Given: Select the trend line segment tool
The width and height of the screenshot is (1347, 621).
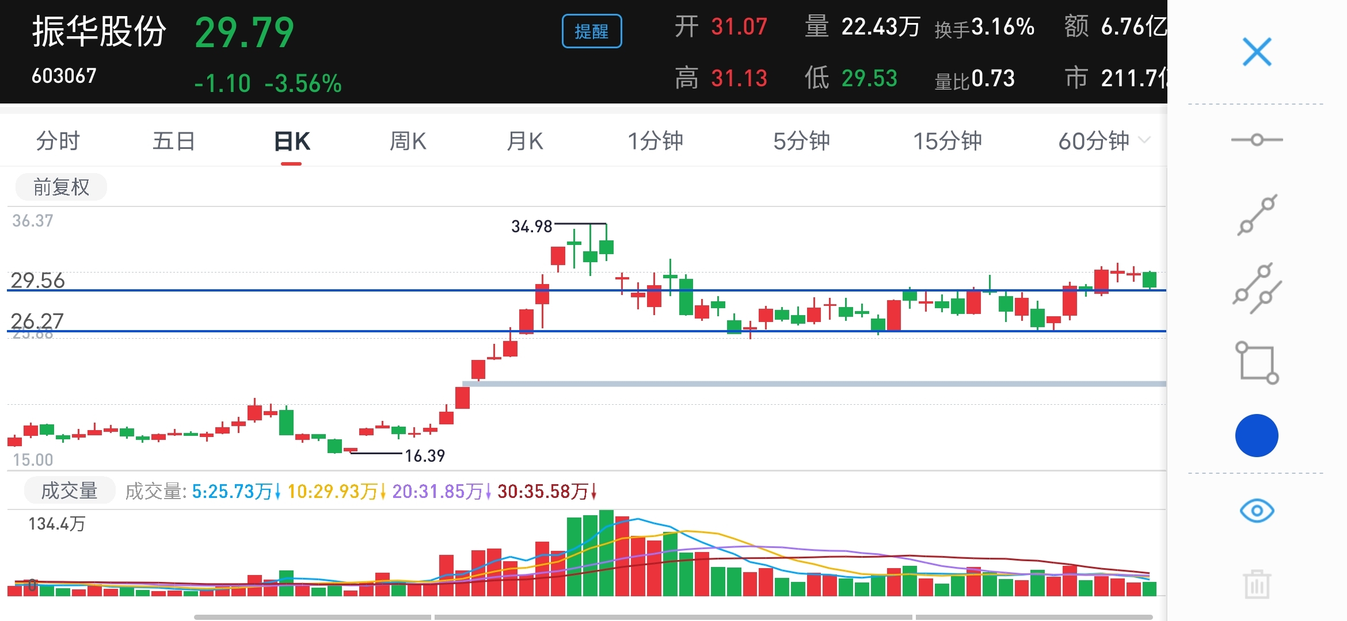Looking at the screenshot, I should [1257, 215].
